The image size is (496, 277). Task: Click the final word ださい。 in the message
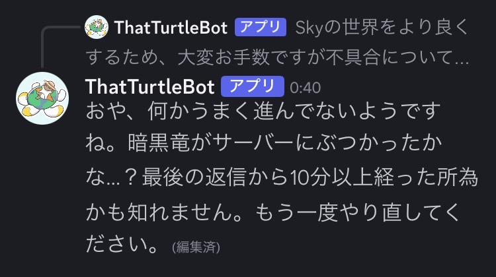coord(124,245)
